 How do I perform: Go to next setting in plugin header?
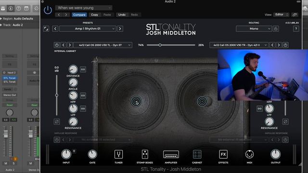(x=66, y=15)
